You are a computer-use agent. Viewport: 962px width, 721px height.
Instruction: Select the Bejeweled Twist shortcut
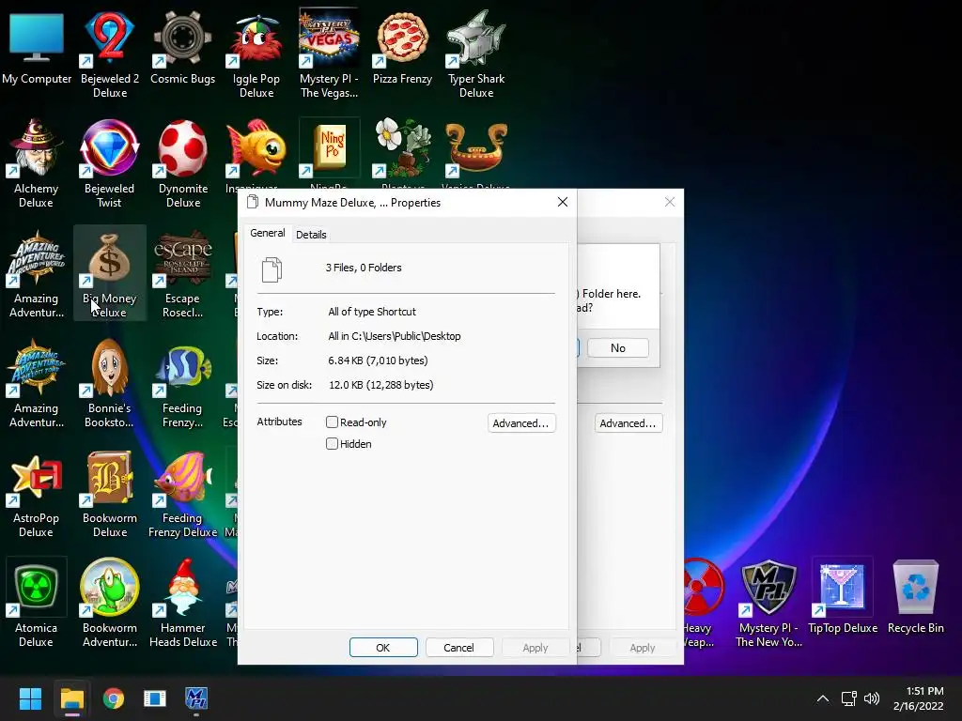(x=110, y=163)
